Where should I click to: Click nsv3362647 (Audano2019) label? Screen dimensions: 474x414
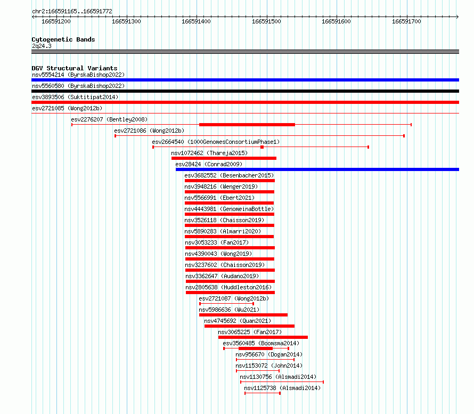[x=222, y=276]
